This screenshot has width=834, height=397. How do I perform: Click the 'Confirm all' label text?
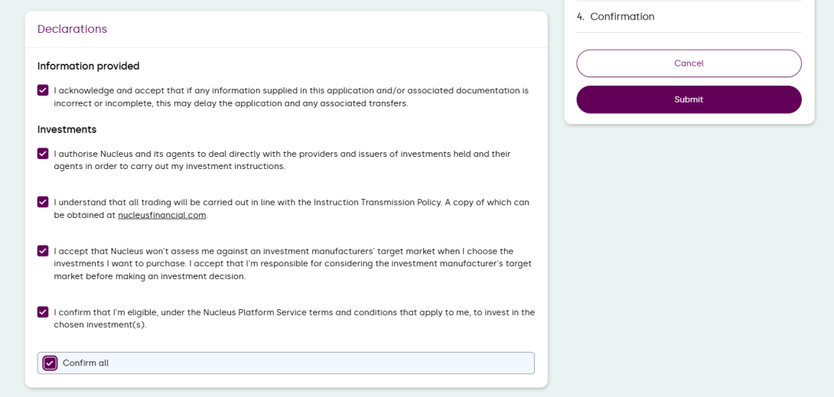[x=86, y=363]
